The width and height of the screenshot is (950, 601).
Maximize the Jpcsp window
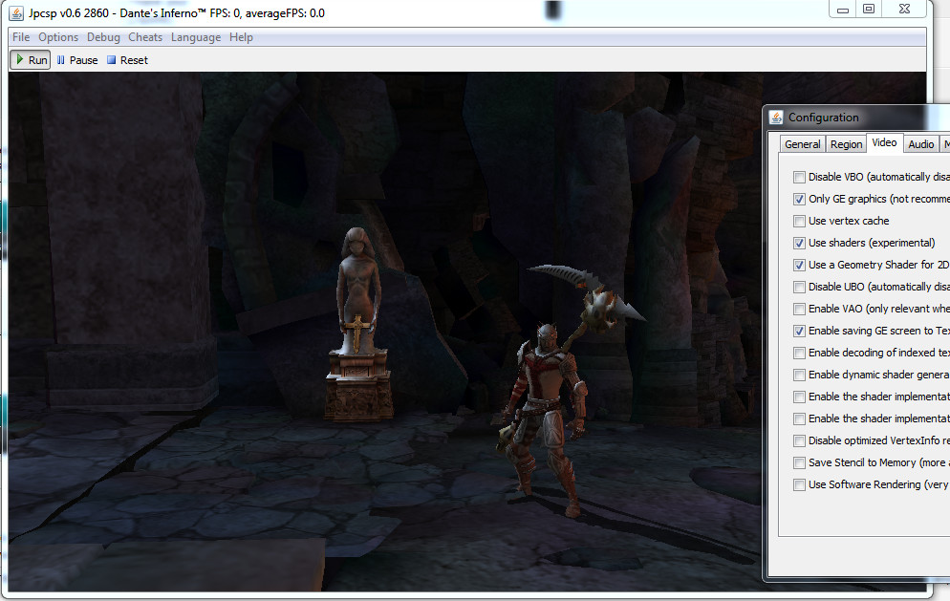click(x=868, y=9)
